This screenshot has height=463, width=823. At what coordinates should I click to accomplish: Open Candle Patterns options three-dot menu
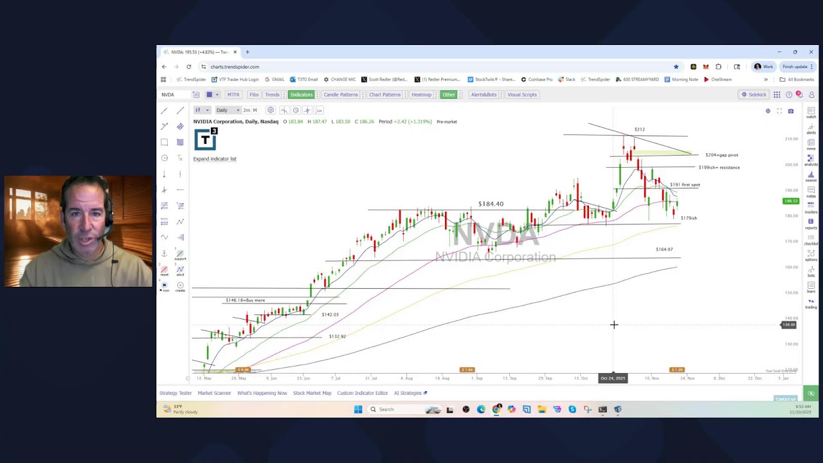point(362,95)
